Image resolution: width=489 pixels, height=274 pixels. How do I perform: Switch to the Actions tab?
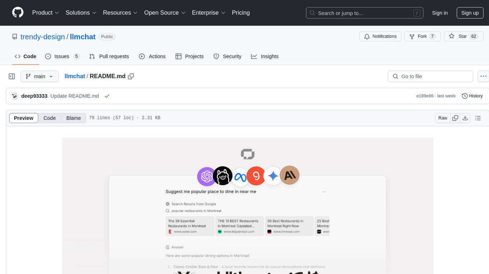coord(152,56)
